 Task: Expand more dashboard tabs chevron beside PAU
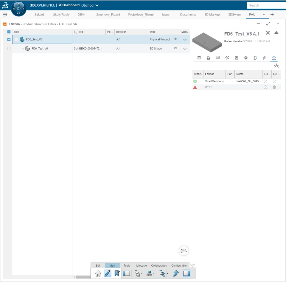pyautogui.click(x=264, y=14)
